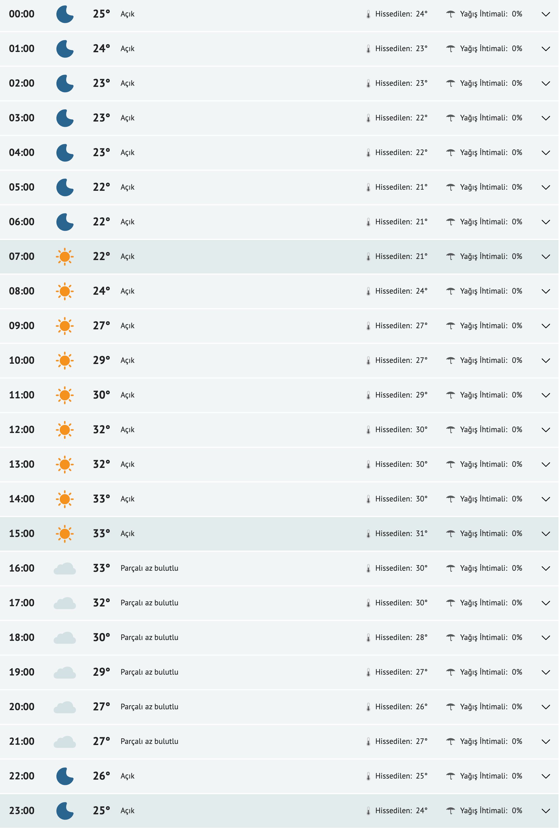The image size is (559, 828).
Task: Click the sun icon at 07:00
Action: point(65,256)
